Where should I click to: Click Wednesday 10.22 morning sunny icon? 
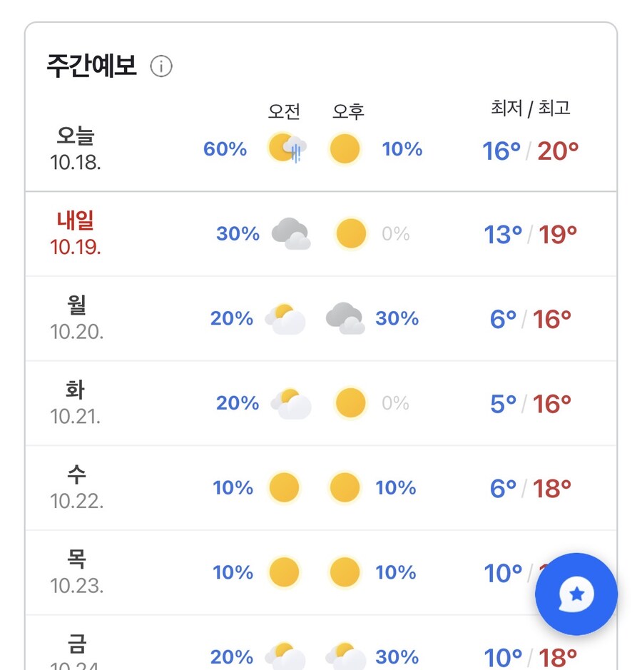284,488
